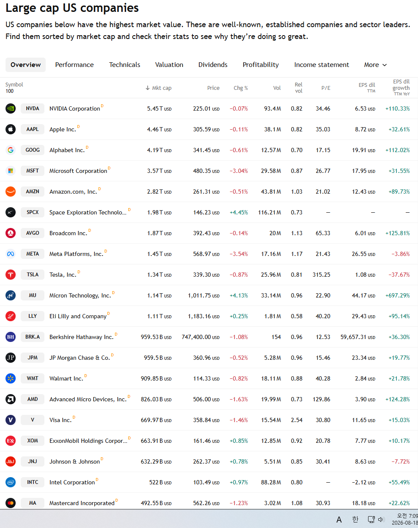The height and width of the screenshot is (528, 418).
Task: Click the Symbol column header
Action: (x=14, y=85)
